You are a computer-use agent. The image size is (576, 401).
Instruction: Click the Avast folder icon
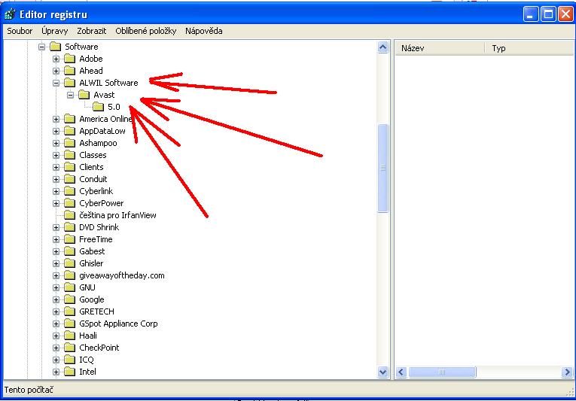[x=84, y=95]
